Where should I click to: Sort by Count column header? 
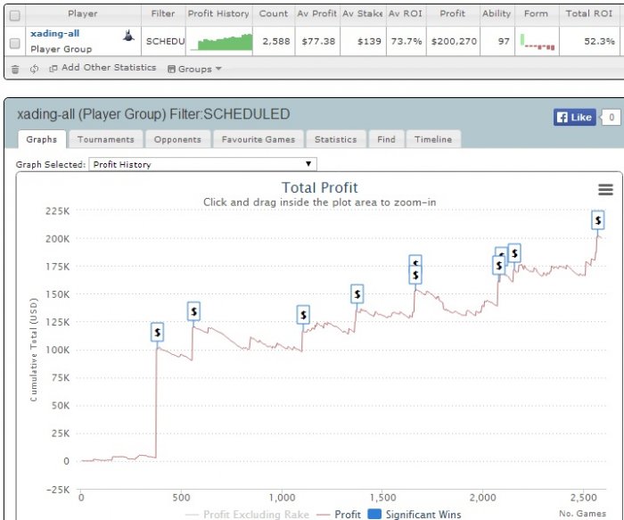coord(274,13)
